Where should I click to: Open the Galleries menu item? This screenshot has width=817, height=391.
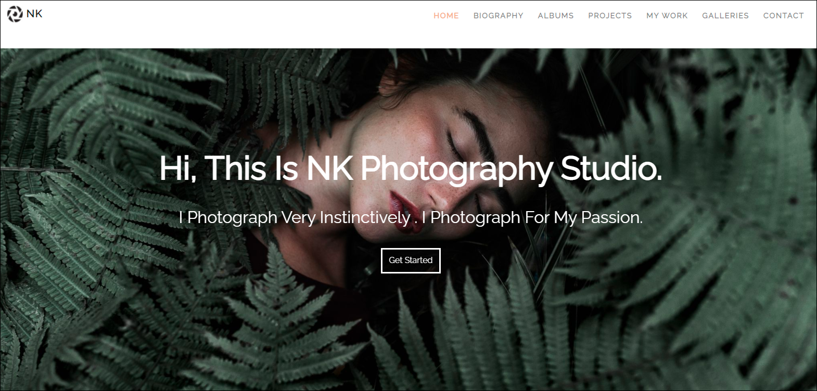click(x=725, y=16)
